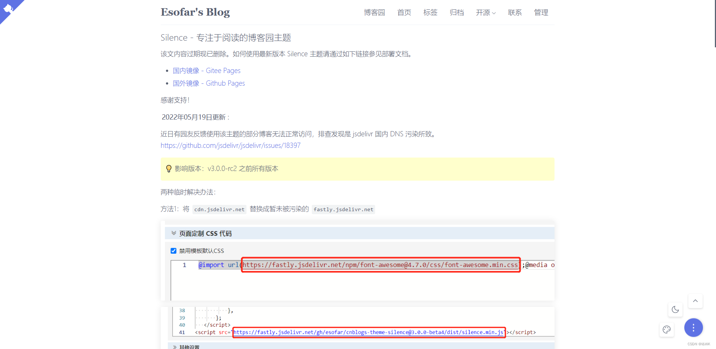Open the 标签 nav item
The image size is (716, 349).
coord(430,13)
